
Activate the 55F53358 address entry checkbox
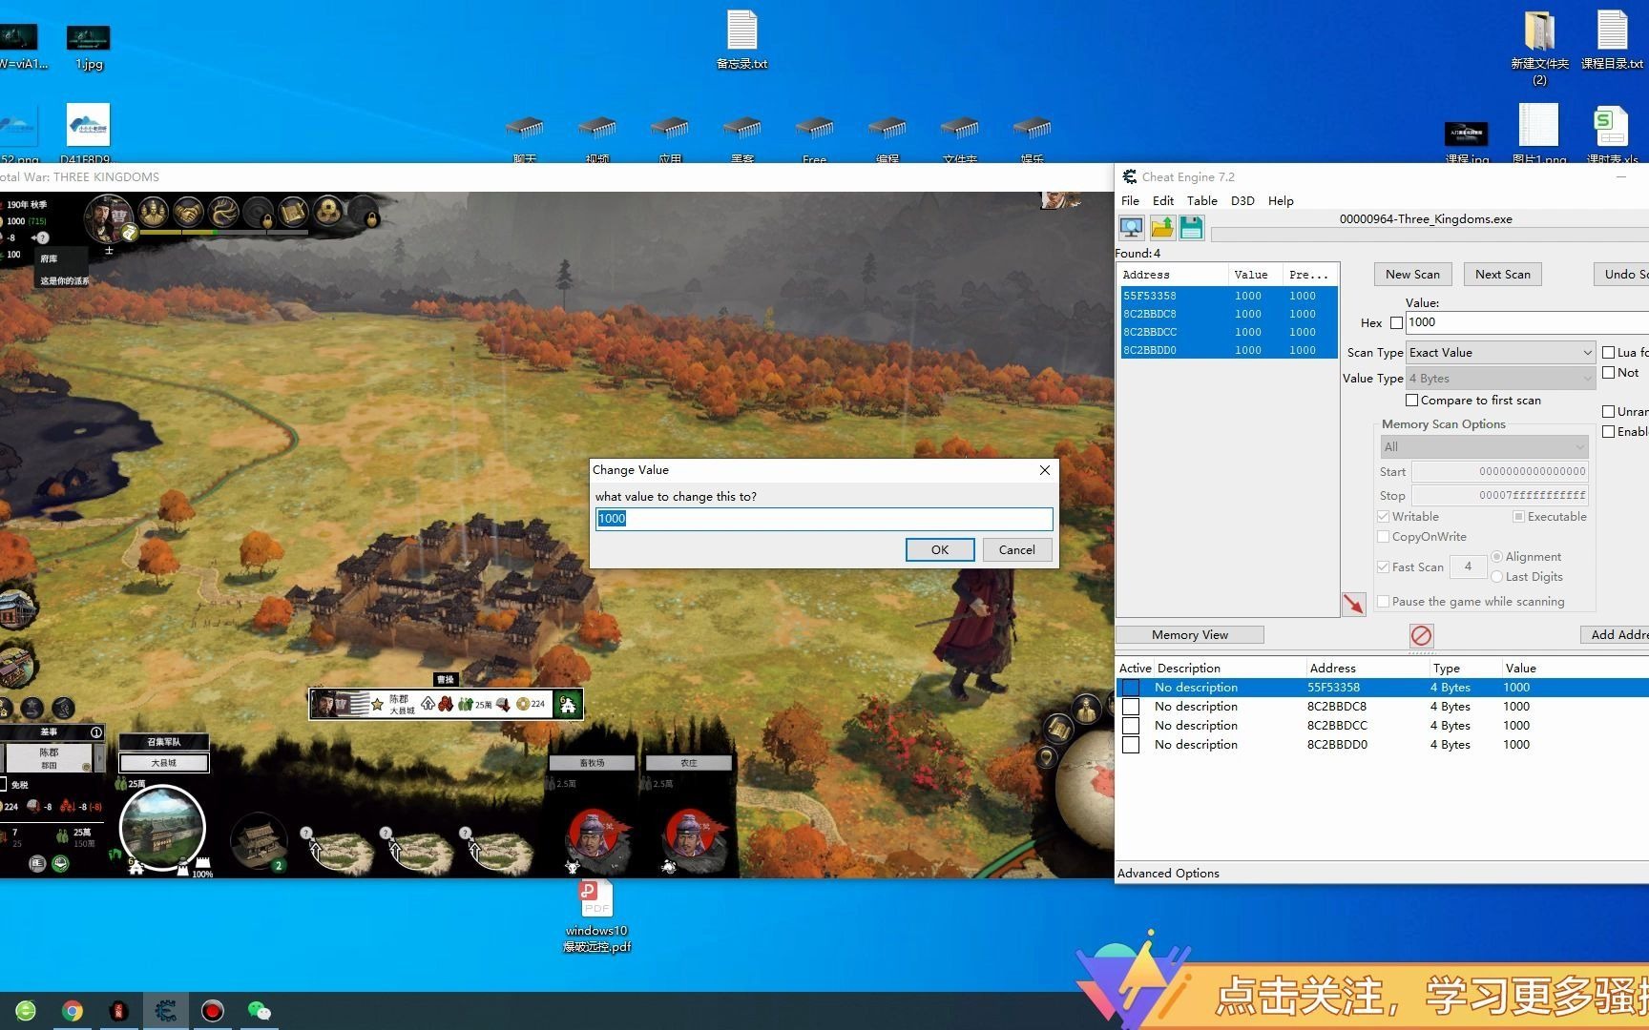1131,688
